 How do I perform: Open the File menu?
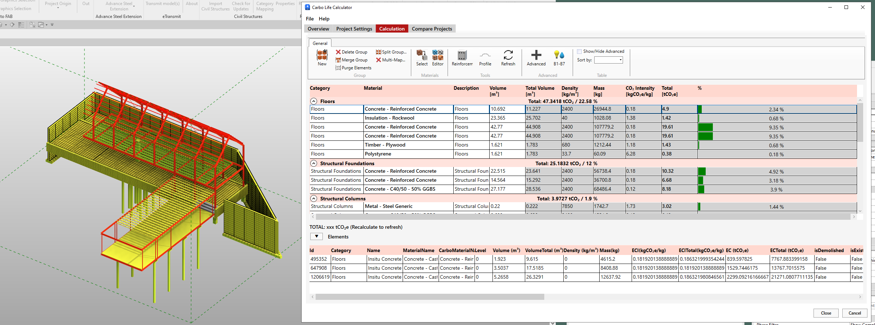310,19
